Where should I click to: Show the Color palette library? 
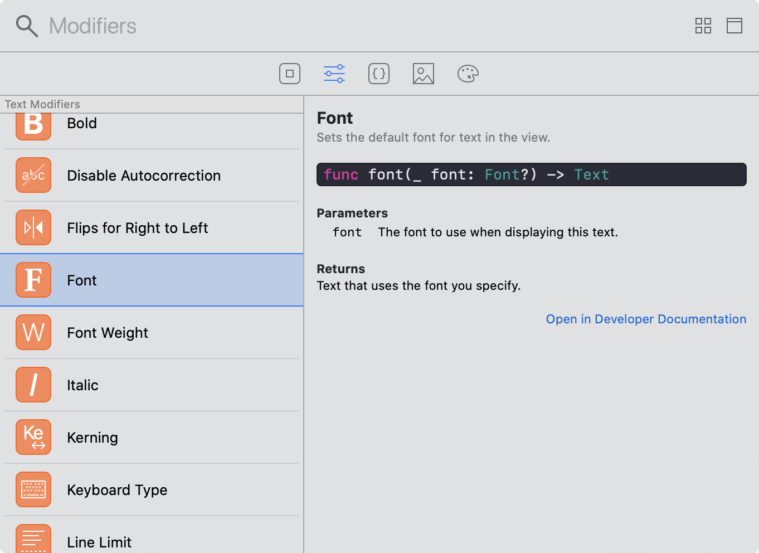(x=468, y=74)
